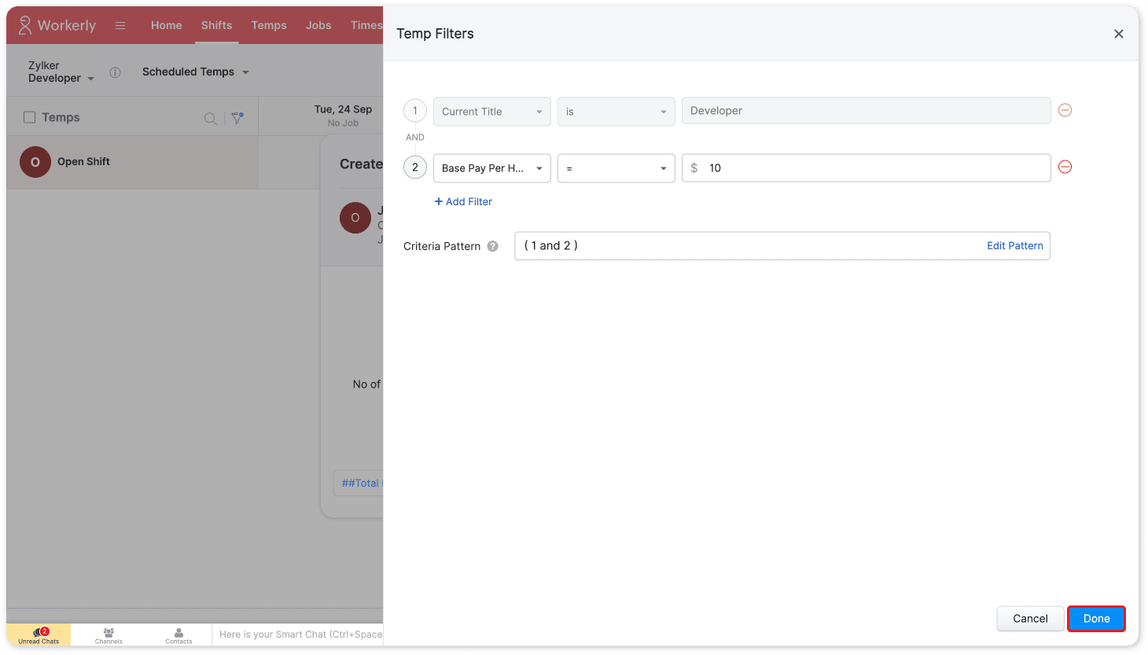
Task: Click the Open Shift avatar circle
Action: pos(35,162)
